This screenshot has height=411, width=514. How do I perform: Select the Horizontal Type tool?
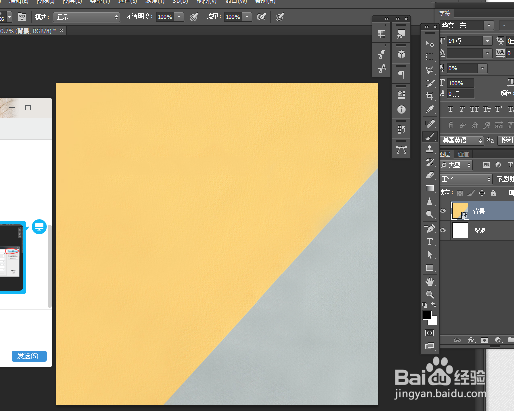pyautogui.click(x=430, y=242)
